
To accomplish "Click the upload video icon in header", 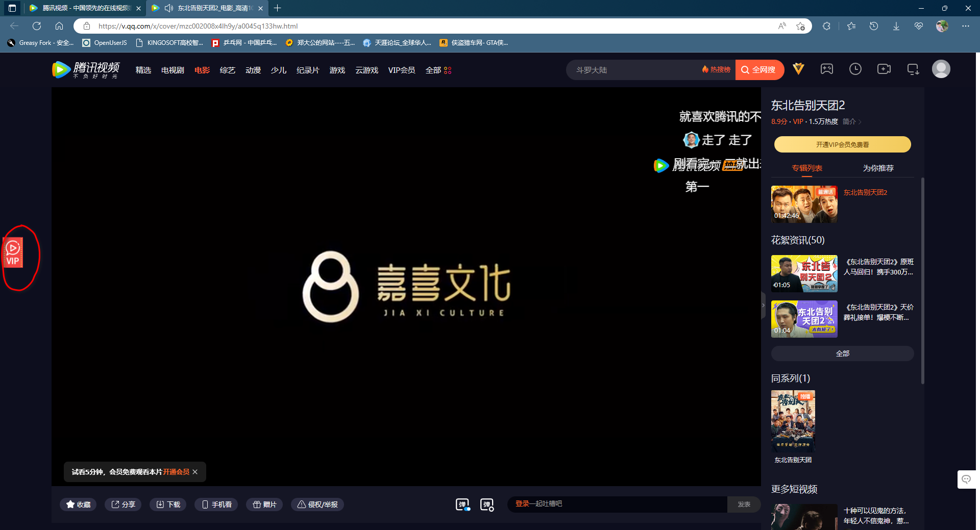I will coord(884,69).
